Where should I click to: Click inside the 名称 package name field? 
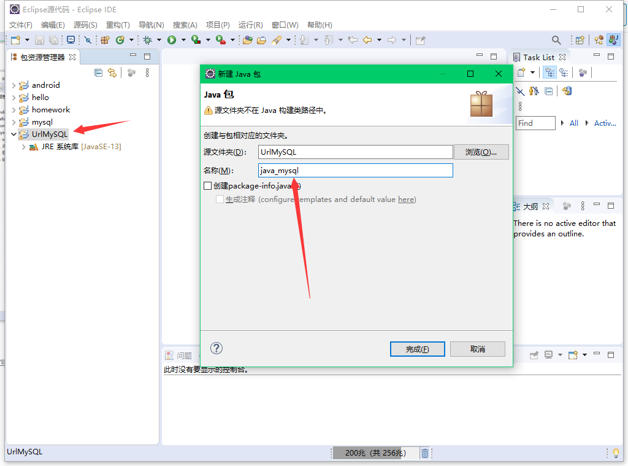coord(356,170)
